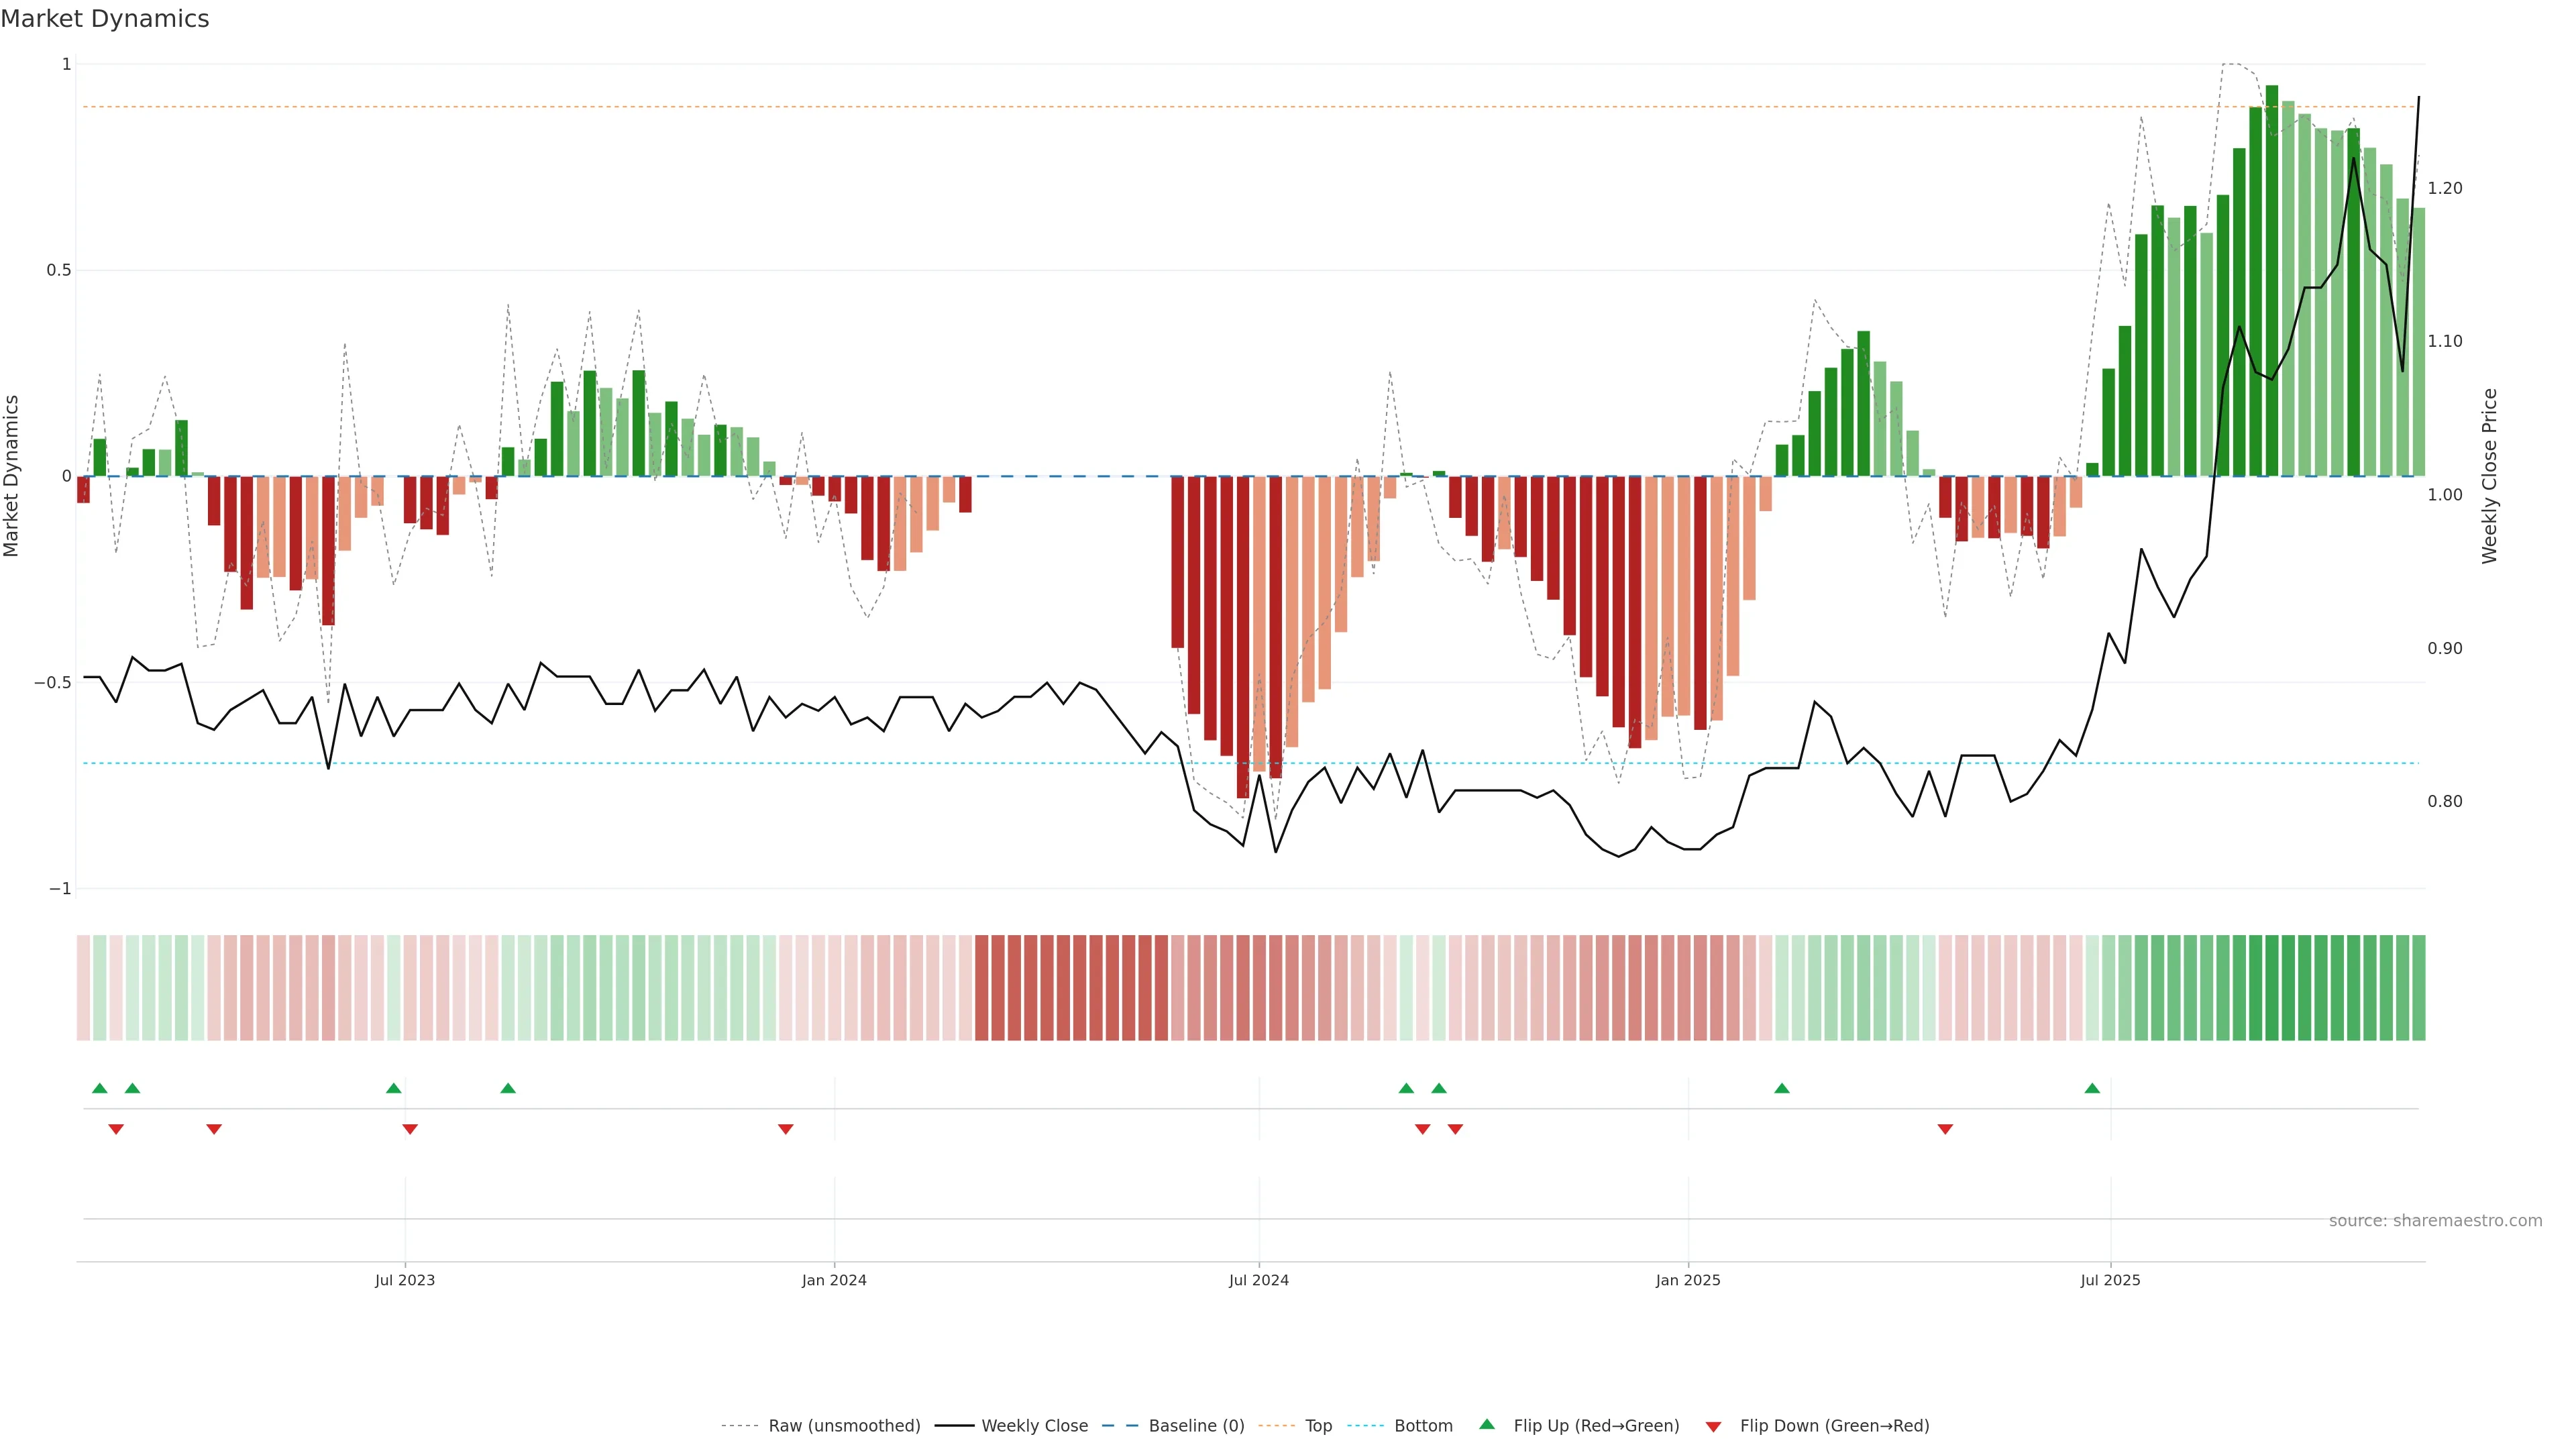Screen dimensions: 2576x1449
Task: Click the Weekly Close Price axis title
Action: [x=2489, y=476]
